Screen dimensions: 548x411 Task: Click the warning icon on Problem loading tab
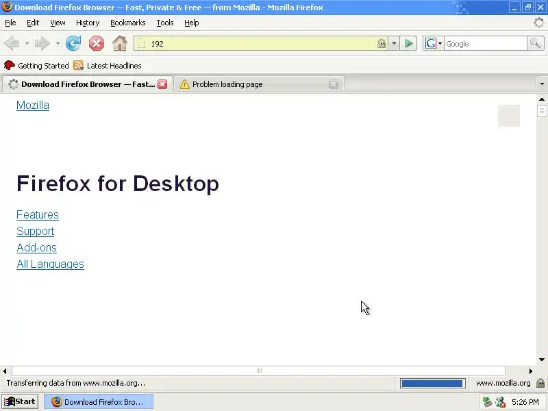[x=184, y=84]
